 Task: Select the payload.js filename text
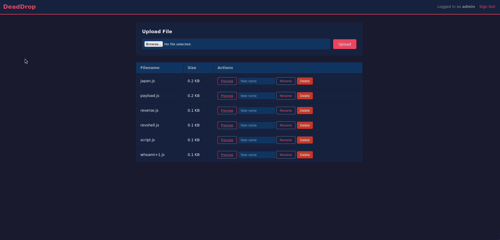(150, 96)
